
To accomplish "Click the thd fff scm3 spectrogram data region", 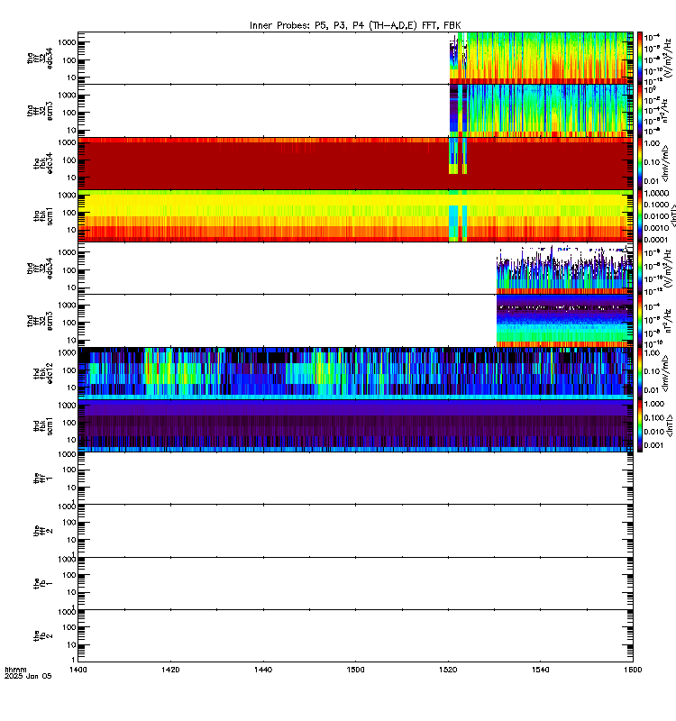I will click(565, 321).
